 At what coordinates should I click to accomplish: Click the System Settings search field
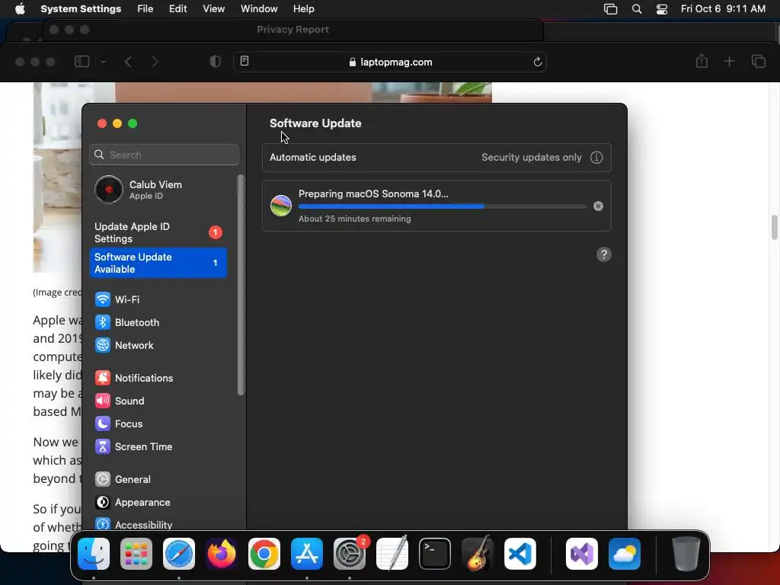[x=165, y=155]
